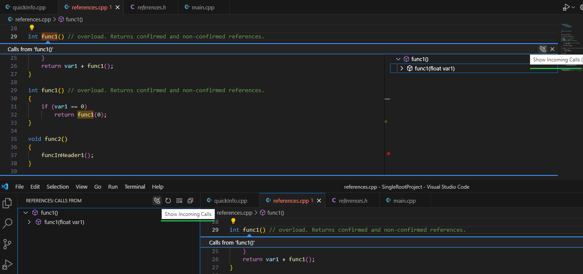
Task: Switch to quickInfo.cpp tab in the lower editor
Action: pyautogui.click(x=230, y=201)
